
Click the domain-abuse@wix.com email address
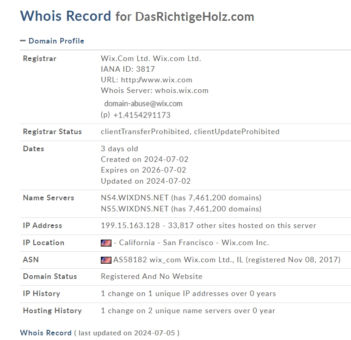click(x=143, y=104)
